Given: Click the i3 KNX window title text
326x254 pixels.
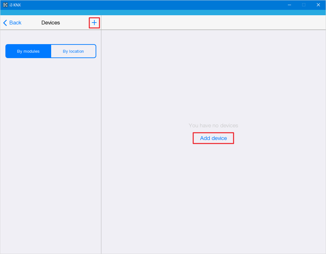Looking at the screenshot, I should (15, 5).
